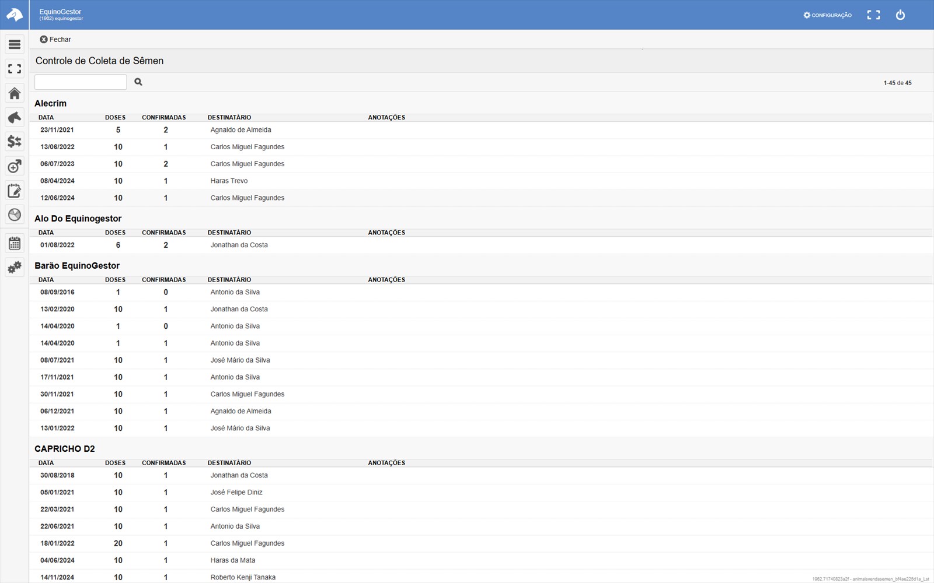Open the 23/11/2021 Agnaldo de Almeida row
The width and height of the screenshot is (934, 583).
(481, 130)
